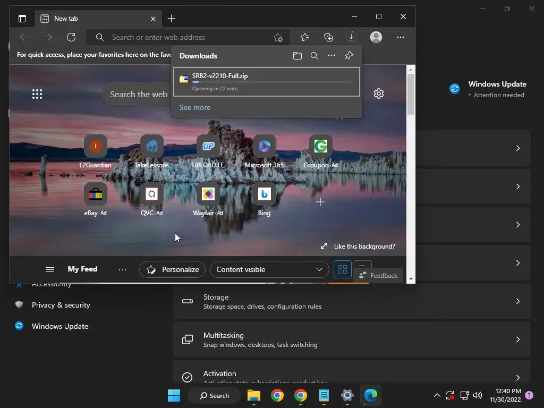Click the taskbar Search box
544x408 pixels.
pos(215,395)
